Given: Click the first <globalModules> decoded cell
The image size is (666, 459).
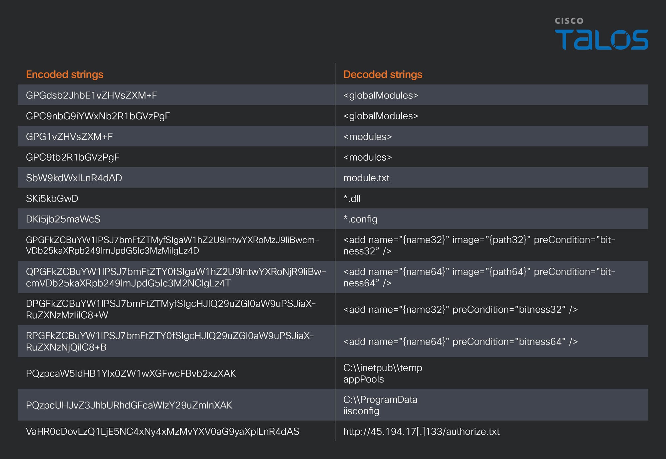Looking at the screenshot, I should click(381, 95).
